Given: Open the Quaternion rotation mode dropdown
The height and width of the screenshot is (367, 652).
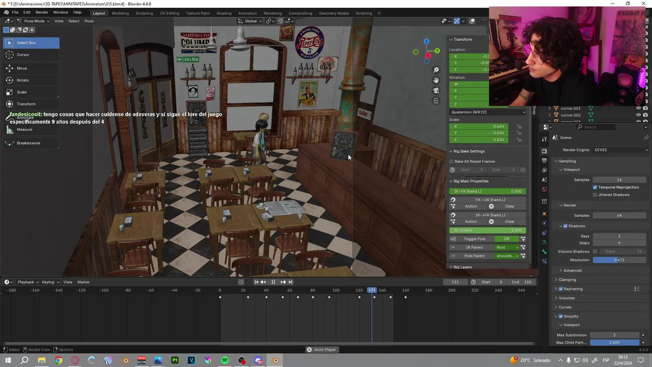Looking at the screenshot, I should [487, 112].
